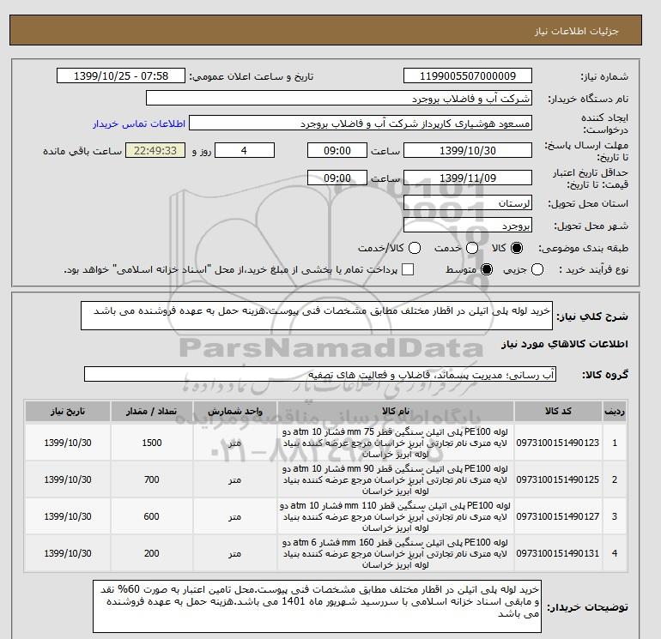Click the تعداد / مقدار column header
This screenshot has height=639, width=661.
click(x=152, y=411)
